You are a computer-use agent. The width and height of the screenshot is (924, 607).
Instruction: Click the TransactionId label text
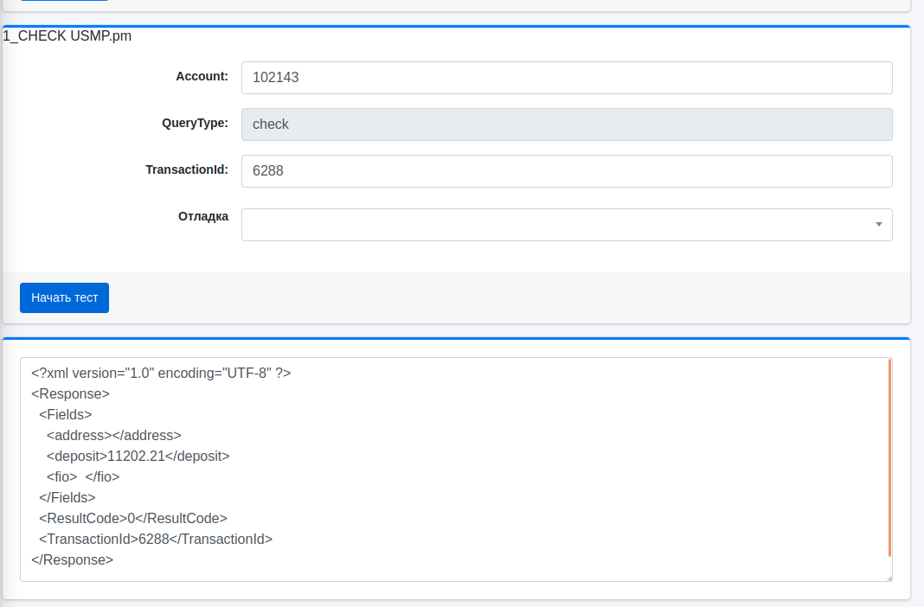[186, 169]
